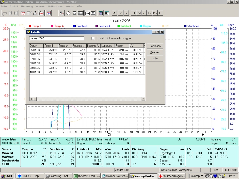The width and height of the screenshot is (239, 179).
Task: Jump to last record with >>| button
Action: coord(155,13)
